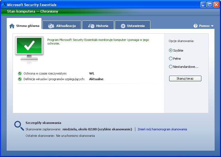Click the 'Opcje skanowania:' label

[182, 41]
